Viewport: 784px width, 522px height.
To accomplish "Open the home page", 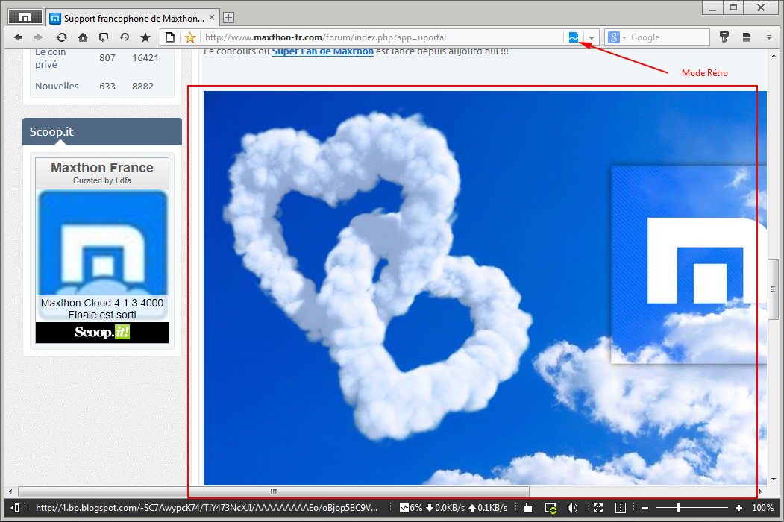I will [83, 37].
